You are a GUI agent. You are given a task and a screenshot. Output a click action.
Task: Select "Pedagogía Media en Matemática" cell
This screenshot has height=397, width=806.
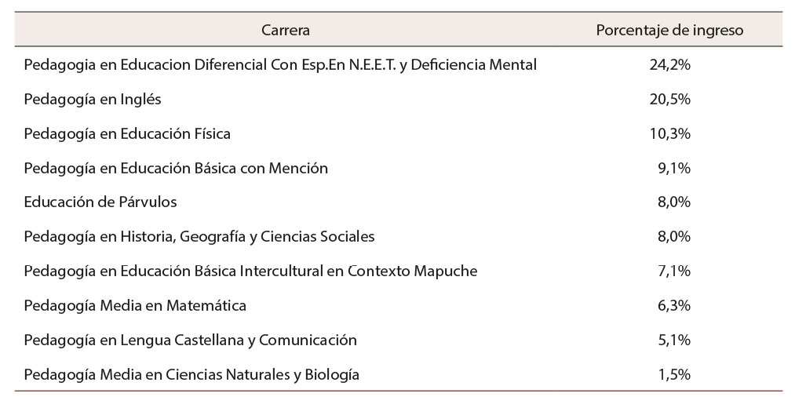(135, 306)
